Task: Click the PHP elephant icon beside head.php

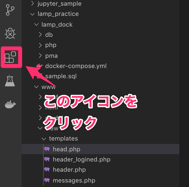Action: 47,149
